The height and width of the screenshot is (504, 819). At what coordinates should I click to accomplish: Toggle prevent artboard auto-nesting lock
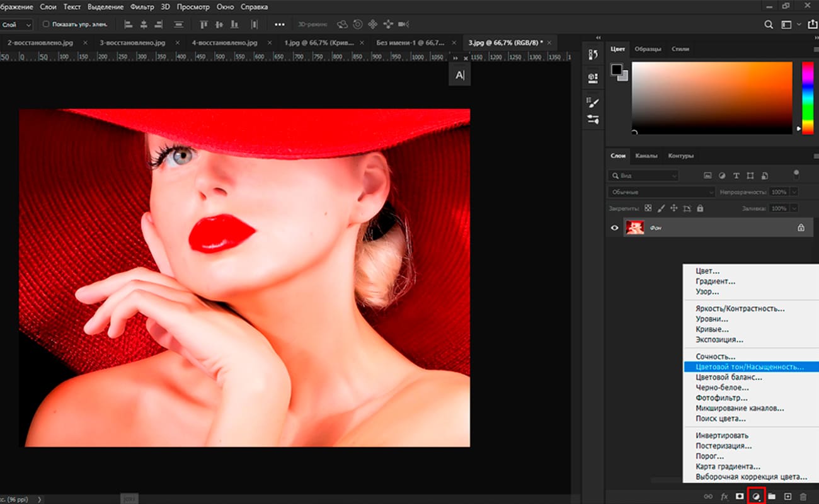pyautogui.click(x=687, y=208)
